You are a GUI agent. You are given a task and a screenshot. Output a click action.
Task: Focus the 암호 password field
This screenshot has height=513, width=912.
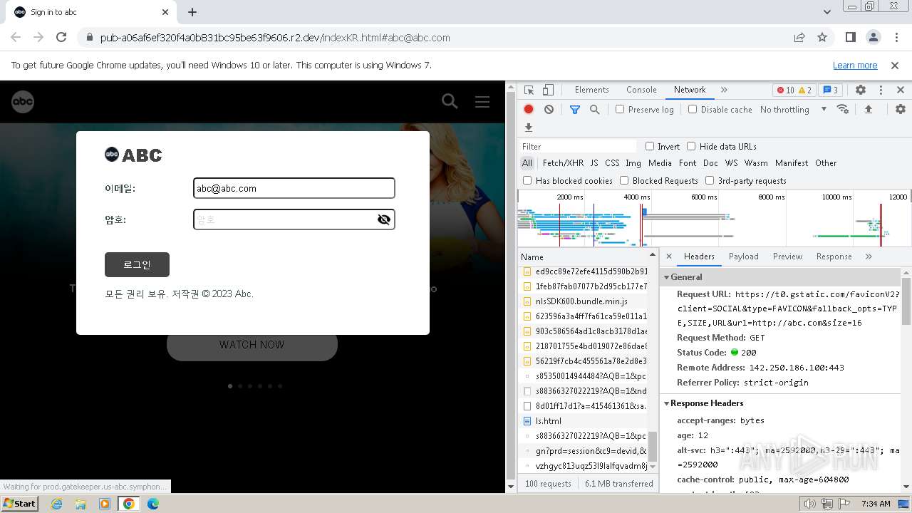pos(294,219)
